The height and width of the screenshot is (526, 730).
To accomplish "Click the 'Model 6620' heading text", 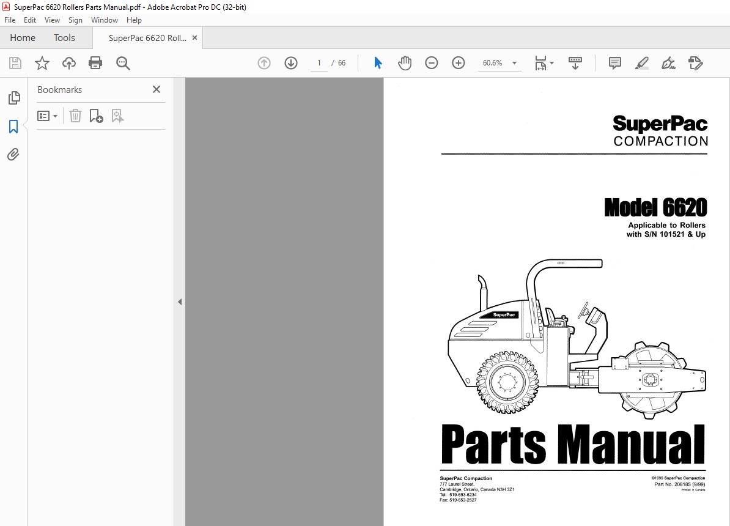I will (x=655, y=207).
